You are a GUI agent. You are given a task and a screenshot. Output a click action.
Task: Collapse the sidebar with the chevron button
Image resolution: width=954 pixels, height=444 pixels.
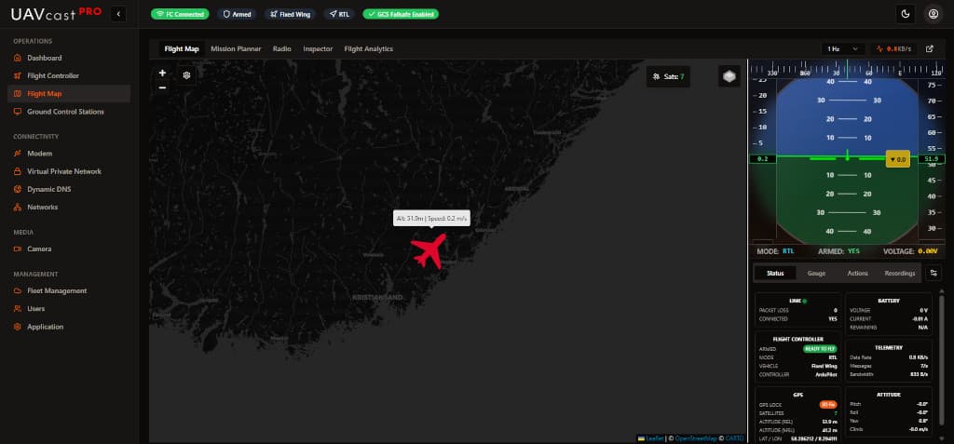pos(118,14)
